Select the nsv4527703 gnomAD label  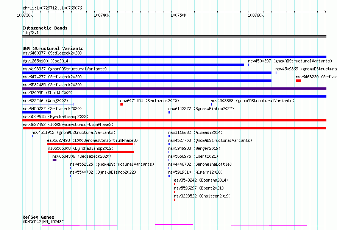210,140
